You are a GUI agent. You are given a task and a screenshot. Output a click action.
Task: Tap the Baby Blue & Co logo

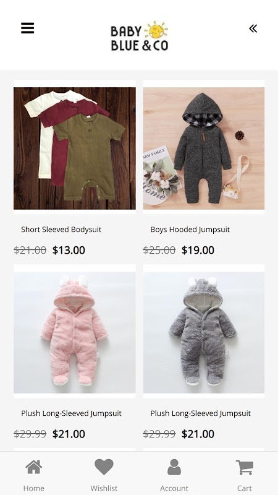tap(140, 36)
